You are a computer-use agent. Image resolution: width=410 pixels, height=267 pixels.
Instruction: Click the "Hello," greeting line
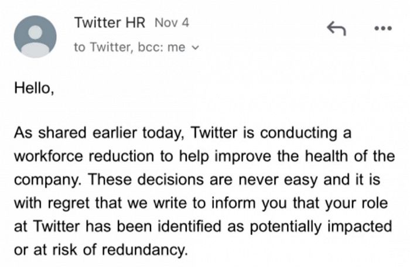[34, 93]
